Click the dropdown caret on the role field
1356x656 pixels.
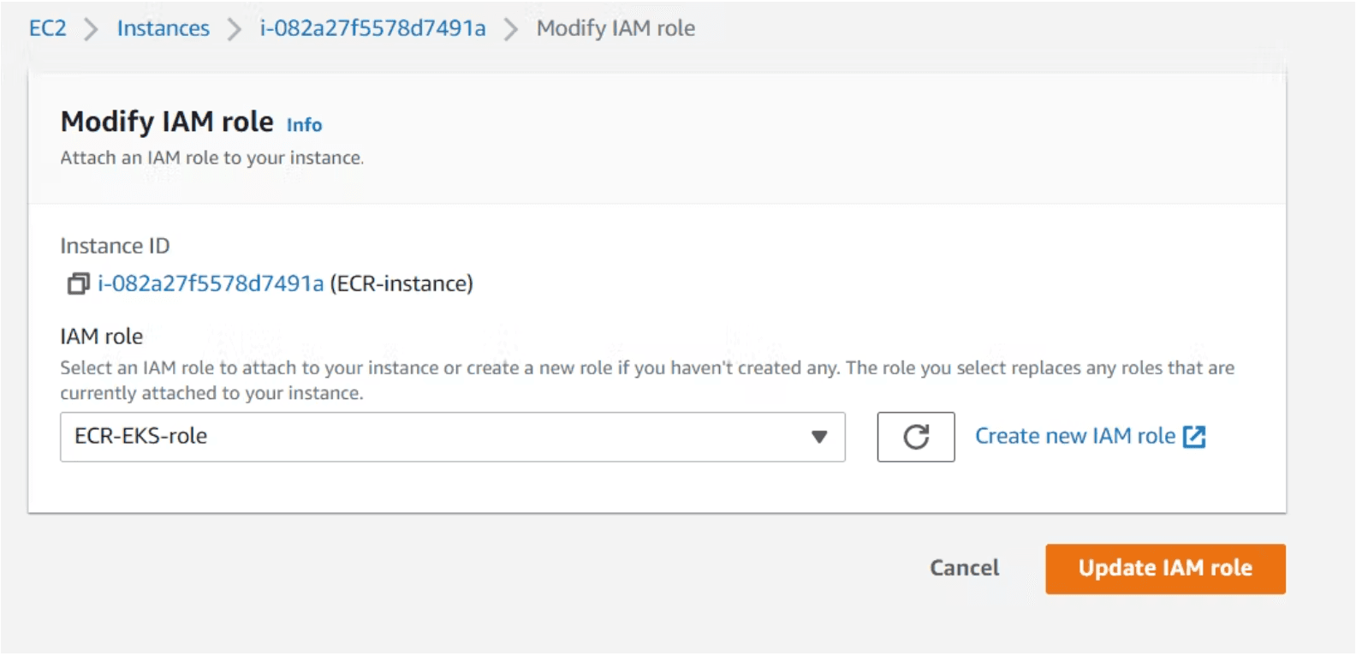point(818,437)
